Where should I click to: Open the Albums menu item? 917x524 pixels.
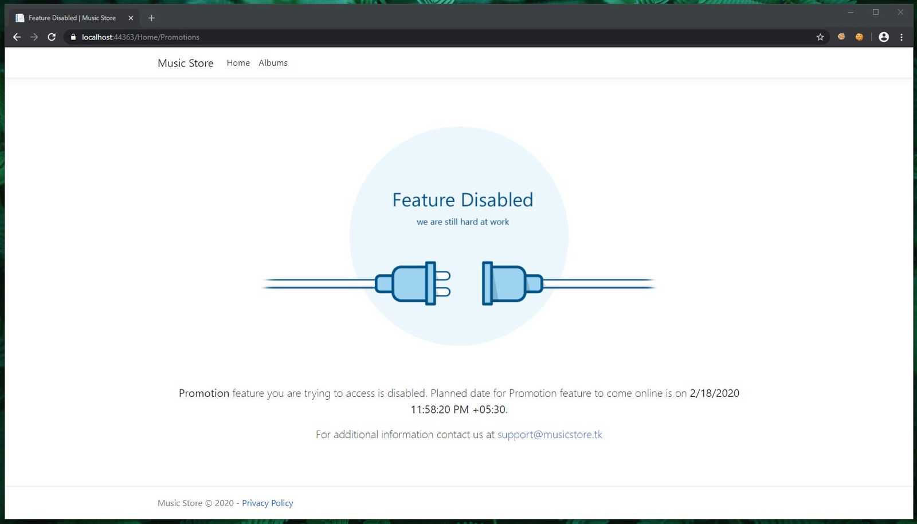tap(273, 63)
